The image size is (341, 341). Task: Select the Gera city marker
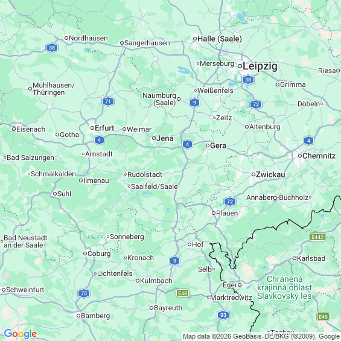click(208, 145)
